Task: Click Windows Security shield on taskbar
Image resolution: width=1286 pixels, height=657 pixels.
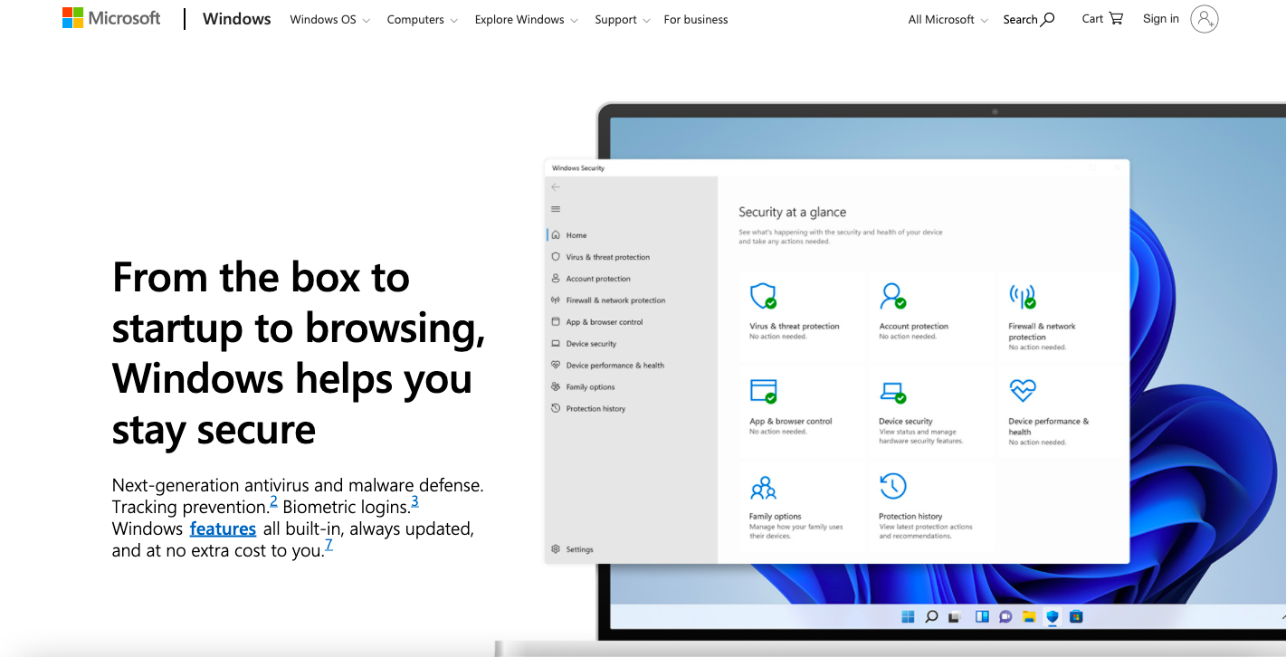Action: (x=1053, y=617)
